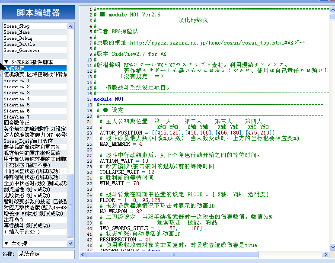This screenshot has height=263, width=335.
Task: Click the NO_WEAPON = 82 line
Action: click(x=121, y=211)
